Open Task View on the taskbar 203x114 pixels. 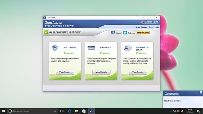62,111
